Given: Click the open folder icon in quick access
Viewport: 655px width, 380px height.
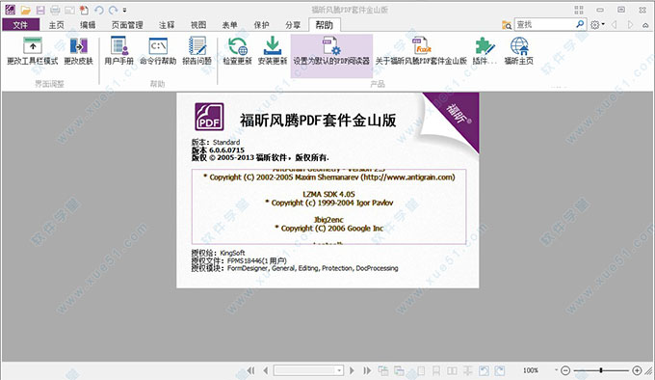Looking at the screenshot, I should tap(25, 10).
